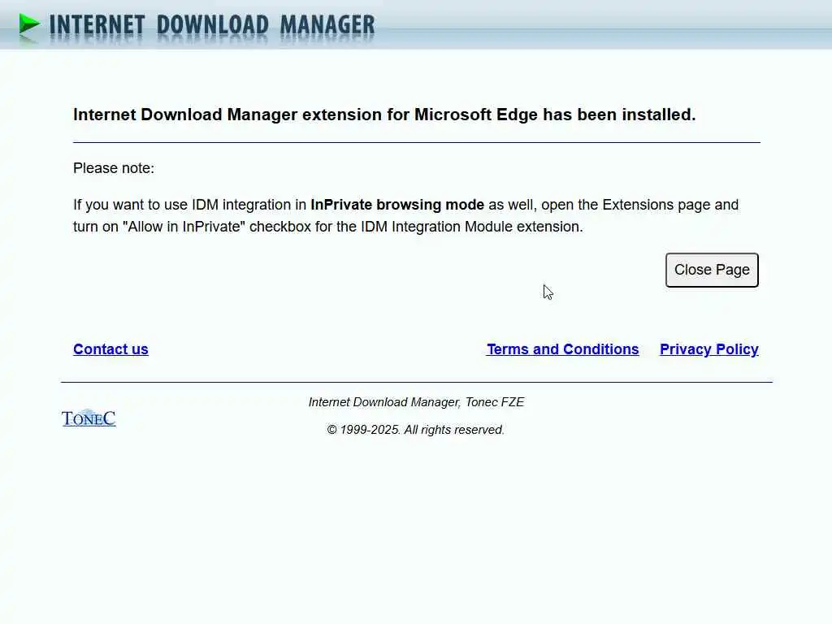Click the 'Internet Download Manager, Tonec FZE' footer text
The height and width of the screenshot is (624, 832).
click(x=416, y=402)
